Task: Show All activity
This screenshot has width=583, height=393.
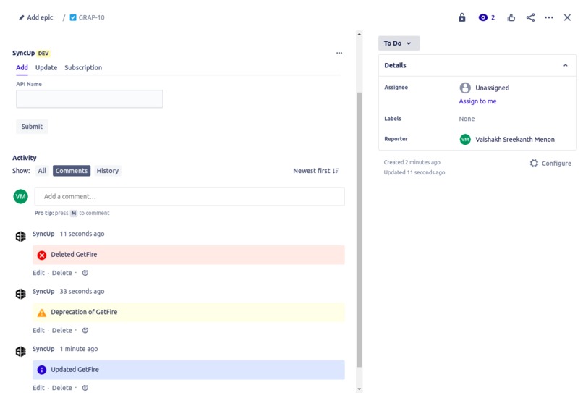Action: coord(42,171)
